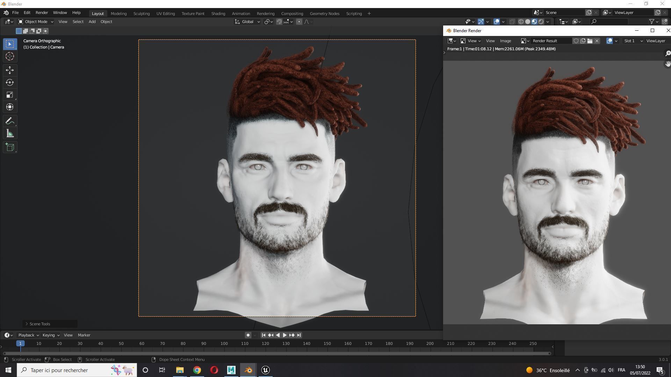Open Image menu in Blender Render window
Viewport: 671px width, 377px height.
505,41
